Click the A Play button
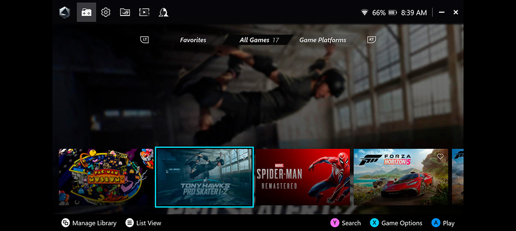 click(443, 223)
